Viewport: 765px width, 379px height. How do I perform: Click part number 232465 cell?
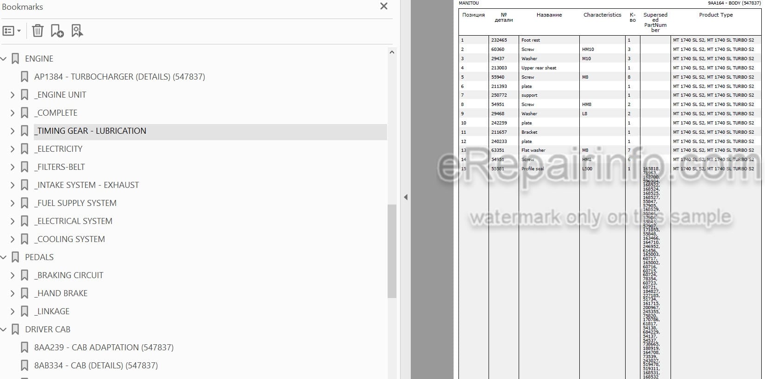[503, 40]
